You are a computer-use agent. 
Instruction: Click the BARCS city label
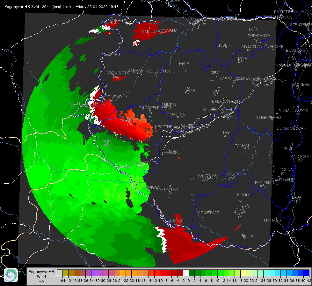[x=177, y=221]
